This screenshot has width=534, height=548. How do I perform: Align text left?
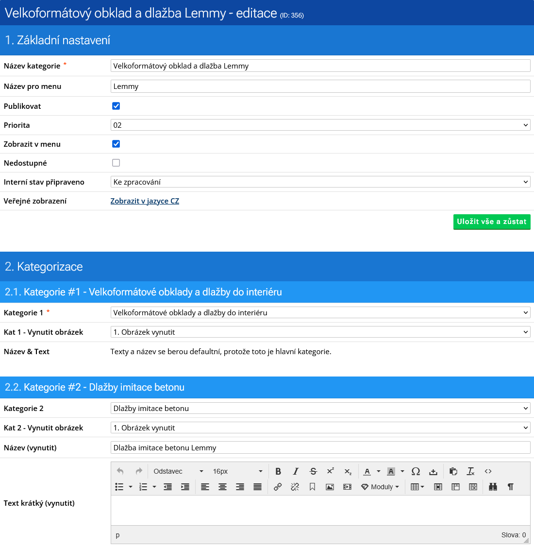click(205, 487)
